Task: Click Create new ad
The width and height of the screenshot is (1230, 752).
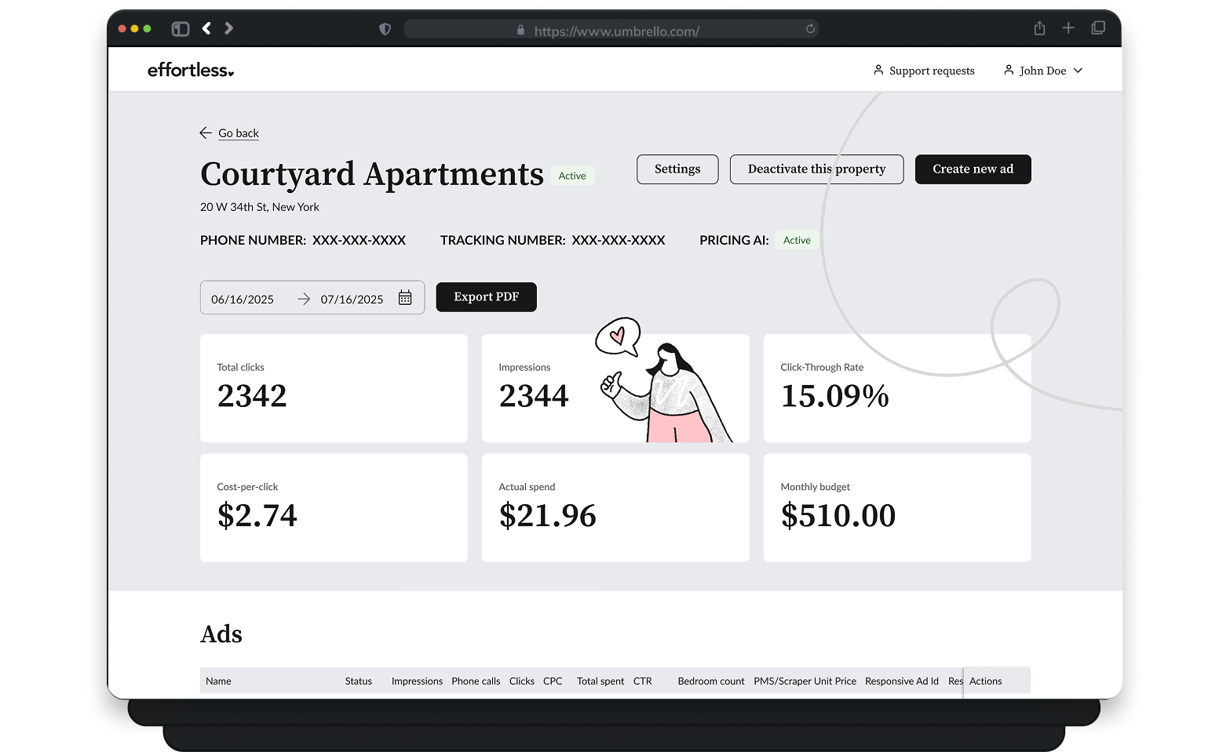Action: coord(973,169)
